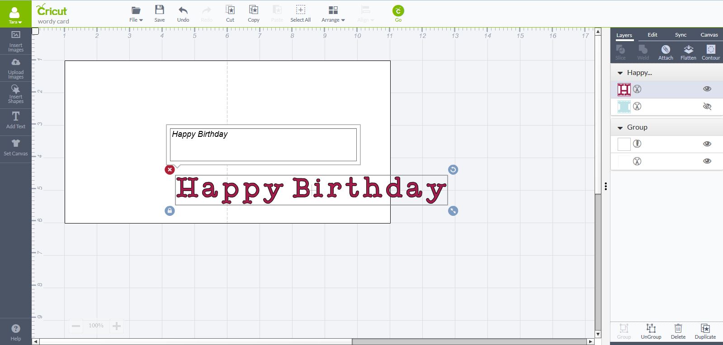Open the File dropdown menu
This screenshot has height=345, width=723.
point(136,14)
